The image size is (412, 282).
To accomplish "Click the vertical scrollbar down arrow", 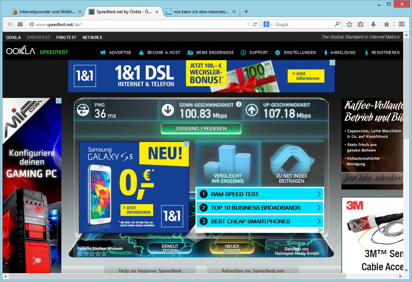I will coord(406,270).
